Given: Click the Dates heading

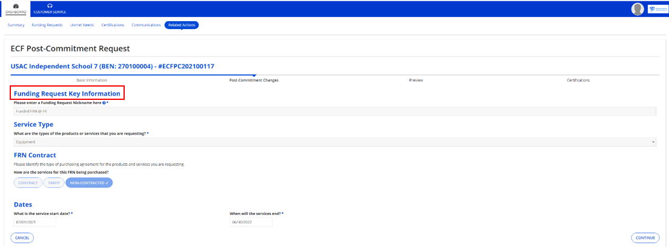Looking at the screenshot, I should point(23,205).
